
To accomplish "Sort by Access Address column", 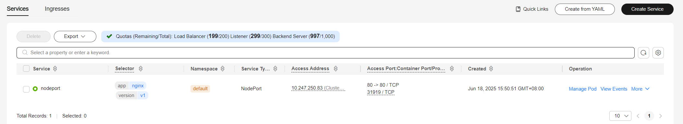I will pyautogui.click(x=335, y=69).
